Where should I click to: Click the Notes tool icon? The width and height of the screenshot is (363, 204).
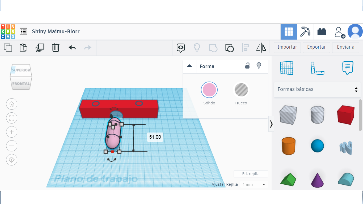click(x=348, y=68)
